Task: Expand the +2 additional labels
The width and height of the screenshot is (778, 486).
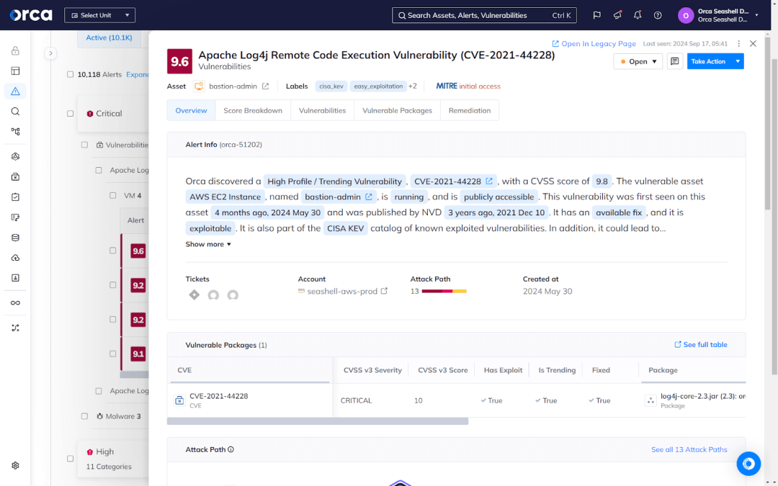Action: click(x=413, y=86)
